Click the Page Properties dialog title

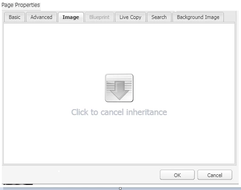tap(21, 5)
